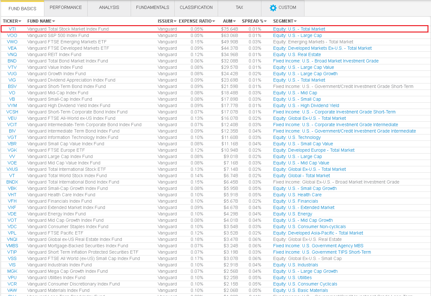This screenshot has width=431, height=296.
Task: Open the SPREAD % column sort arrow
Action: [265, 21]
